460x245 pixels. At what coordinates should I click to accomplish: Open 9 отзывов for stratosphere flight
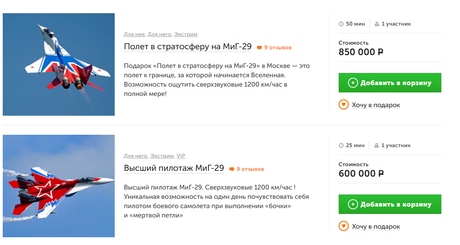[278, 48]
